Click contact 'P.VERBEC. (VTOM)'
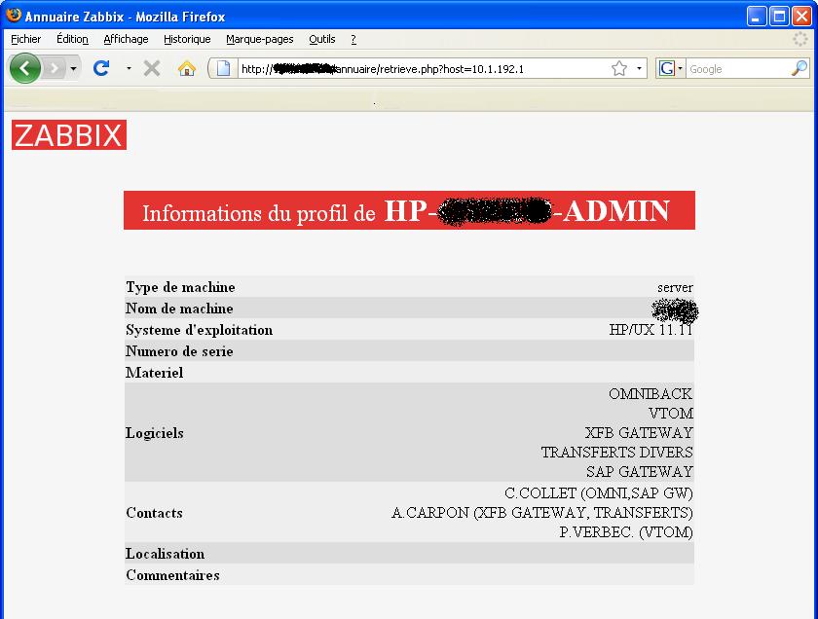The width and height of the screenshot is (818, 619). coord(626,532)
